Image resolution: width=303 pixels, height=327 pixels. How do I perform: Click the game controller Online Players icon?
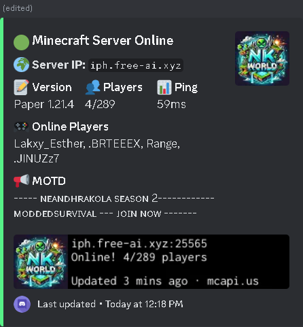pyautogui.click(x=21, y=126)
